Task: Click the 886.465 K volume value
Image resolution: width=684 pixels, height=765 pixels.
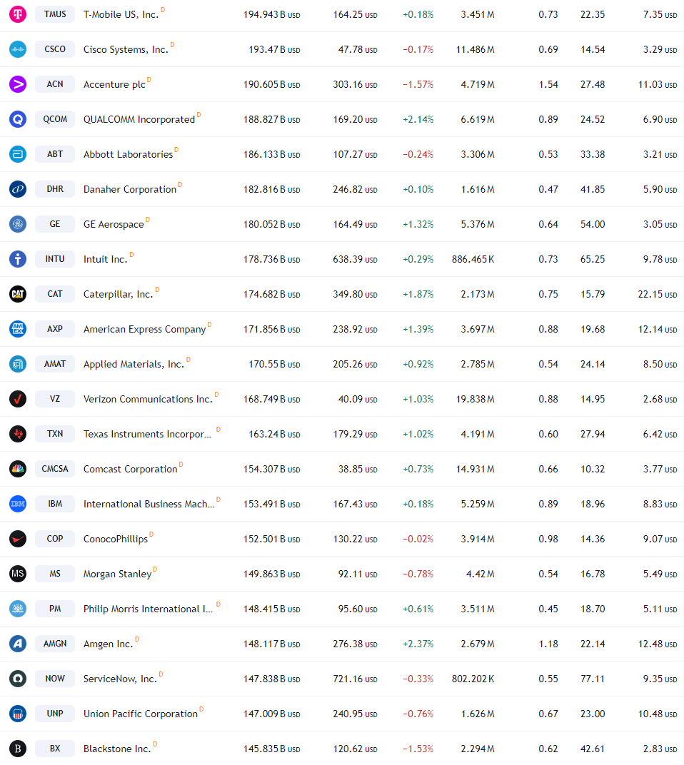Action: click(x=473, y=259)
